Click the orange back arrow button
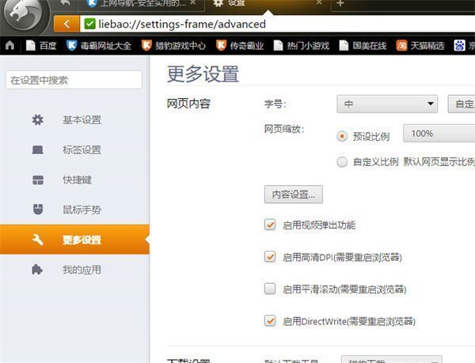475x363 pixels. point(68,24)
